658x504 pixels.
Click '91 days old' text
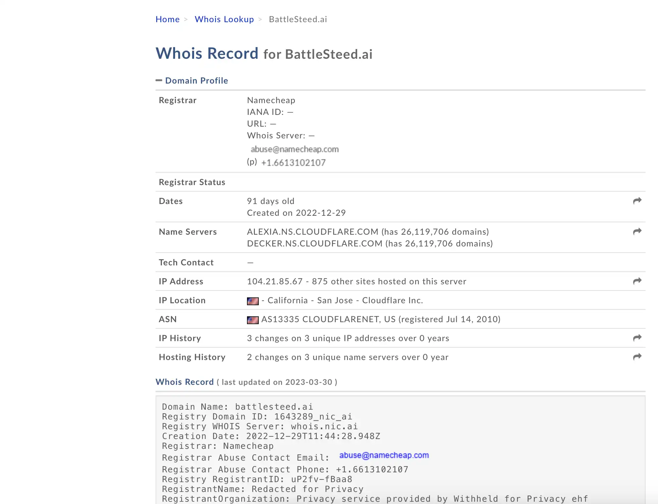coord(271,201)
